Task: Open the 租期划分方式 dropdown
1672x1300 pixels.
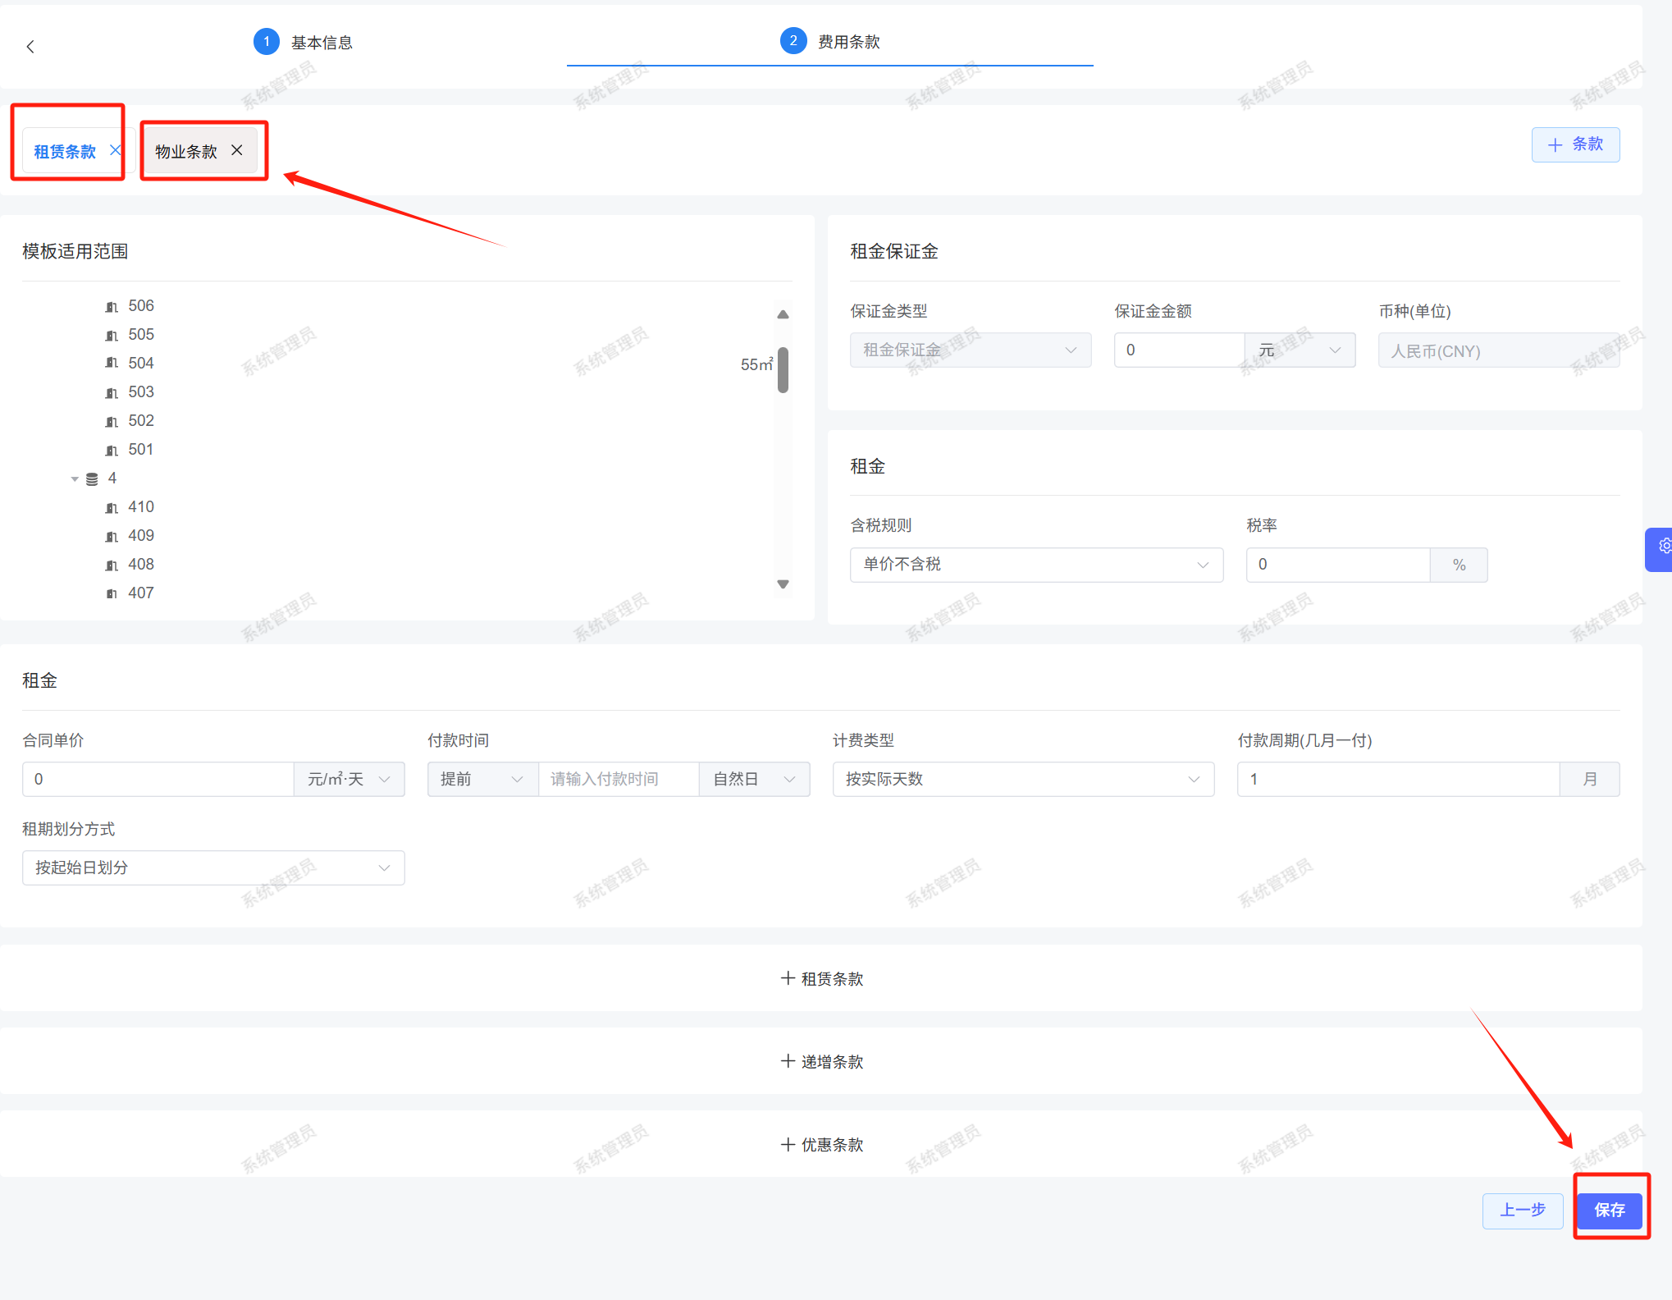Action: pyautogui.click(x=212, y=867)
